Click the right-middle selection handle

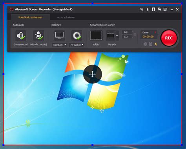point(182,74)
